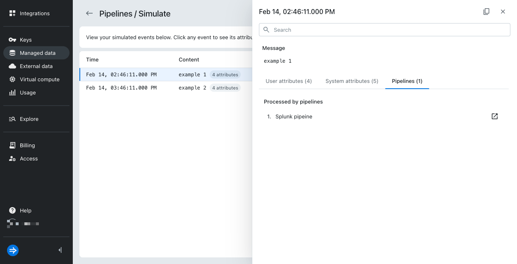Screen dimensions: 517x264
Task: Close the event details panel
Action: pyautogui.click(x=503, y=12)
